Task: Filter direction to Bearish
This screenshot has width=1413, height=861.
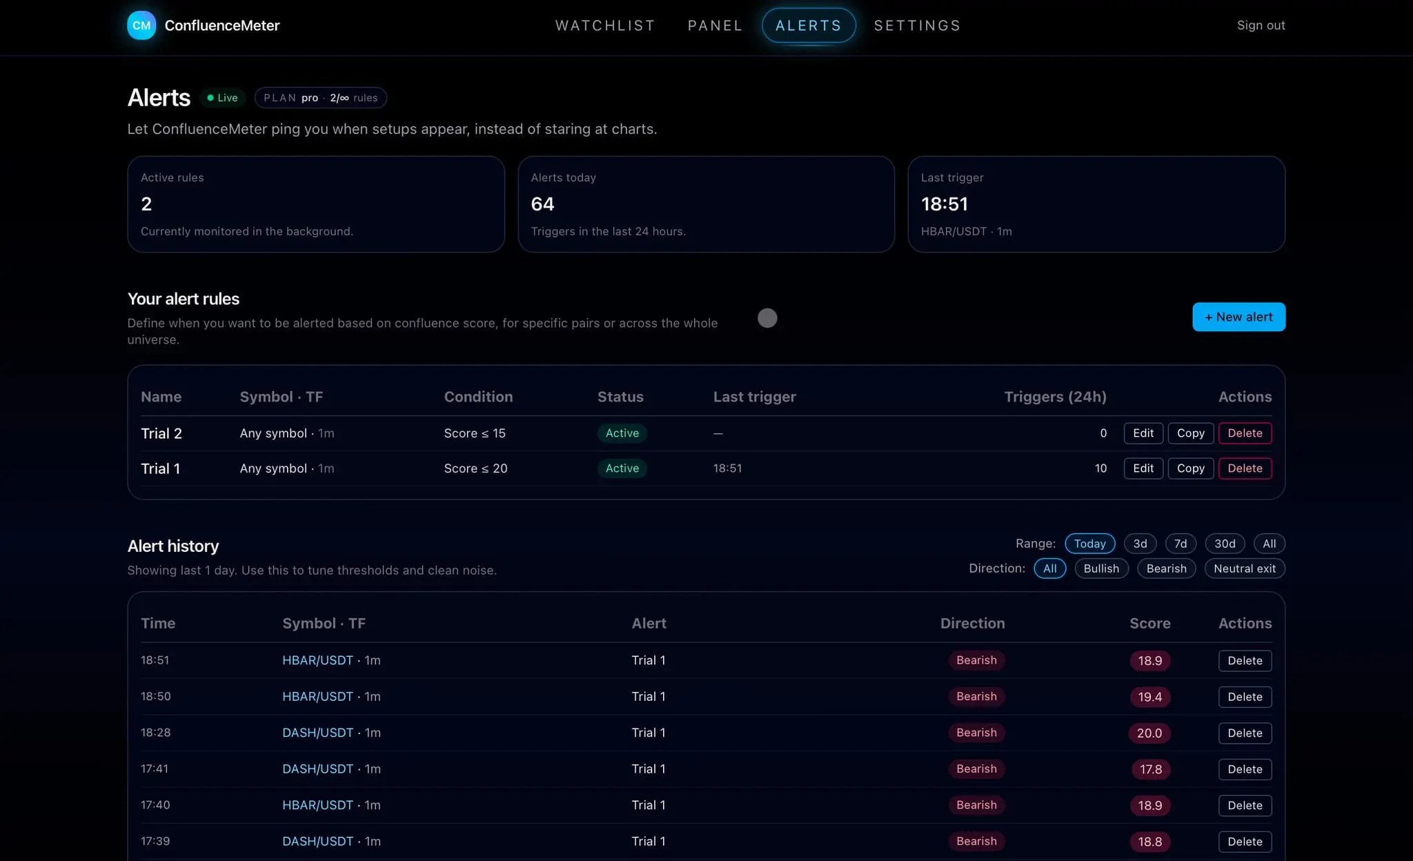Action: (x=1166, y=568)
